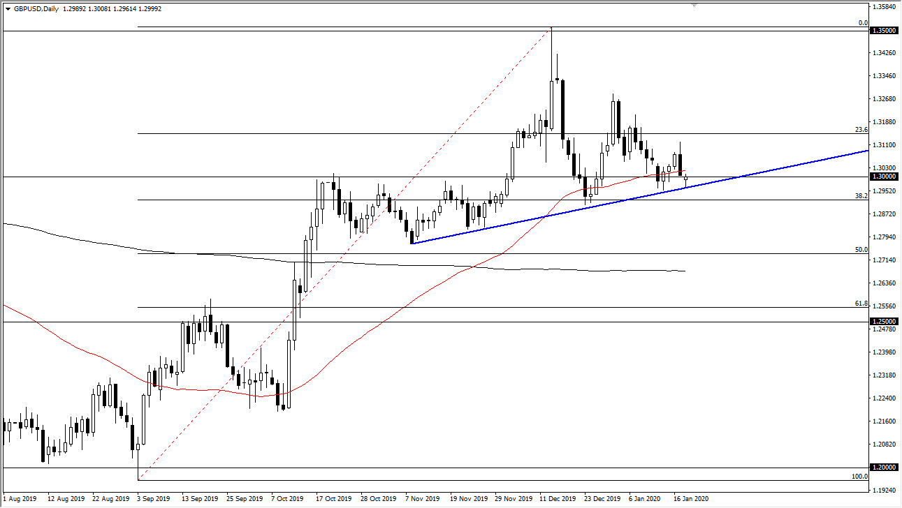Click the 12 Aug 2019 date label

pos(65,499)
